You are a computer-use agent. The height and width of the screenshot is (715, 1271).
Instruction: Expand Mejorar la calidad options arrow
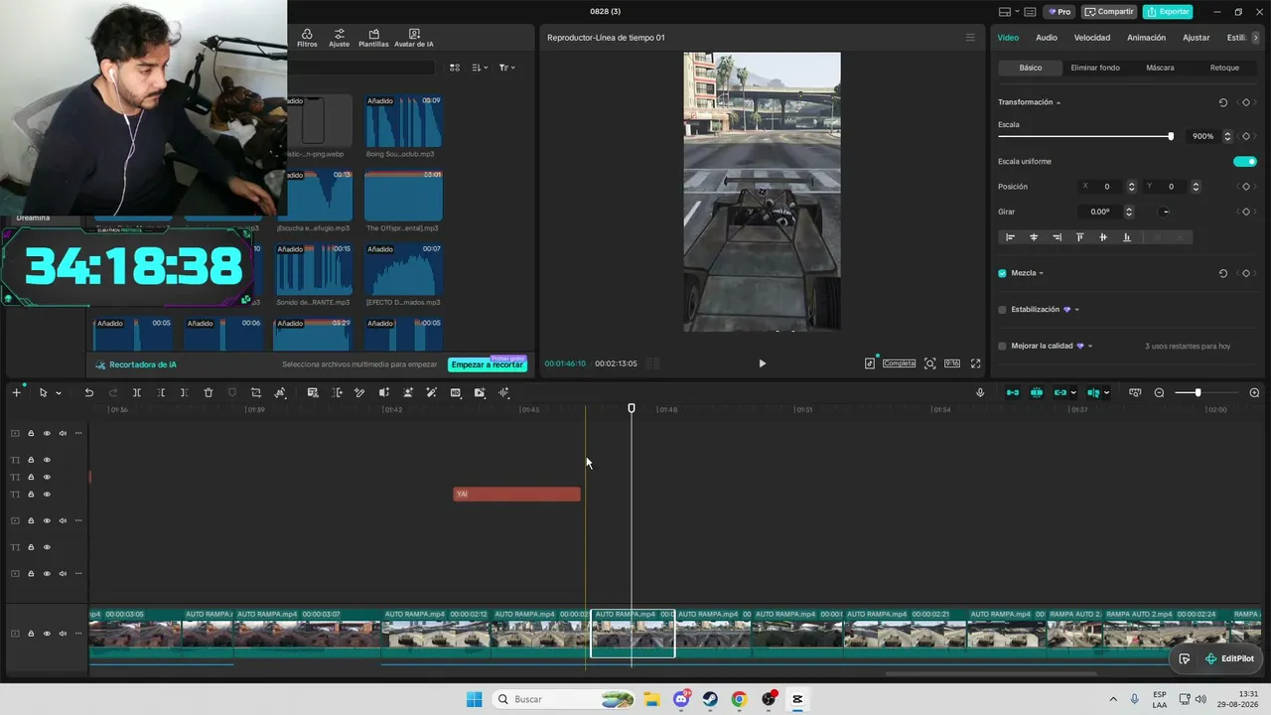(x=1090, y=346)
